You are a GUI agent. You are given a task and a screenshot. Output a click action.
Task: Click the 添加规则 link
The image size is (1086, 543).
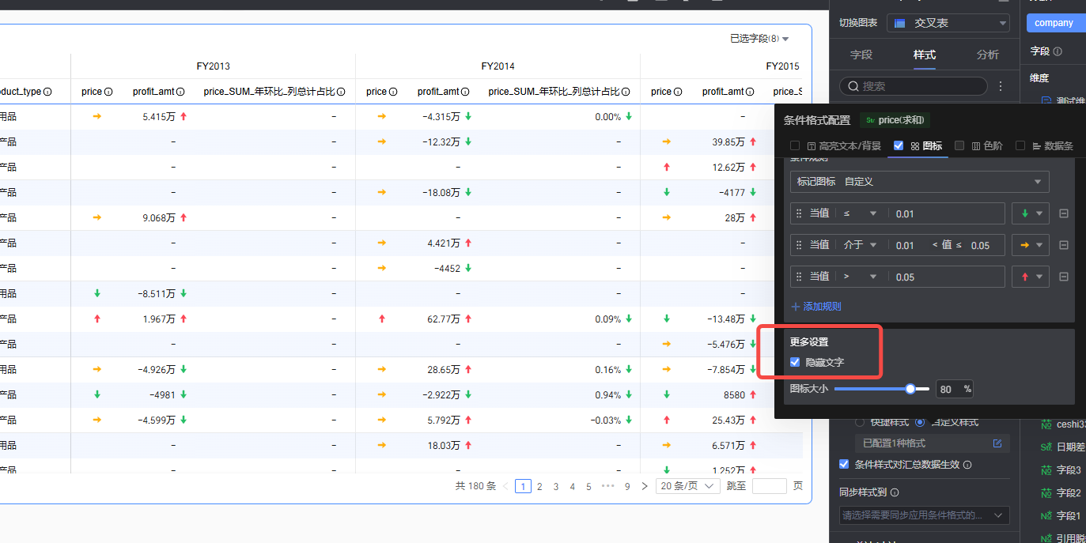click(x=816, y=307)
